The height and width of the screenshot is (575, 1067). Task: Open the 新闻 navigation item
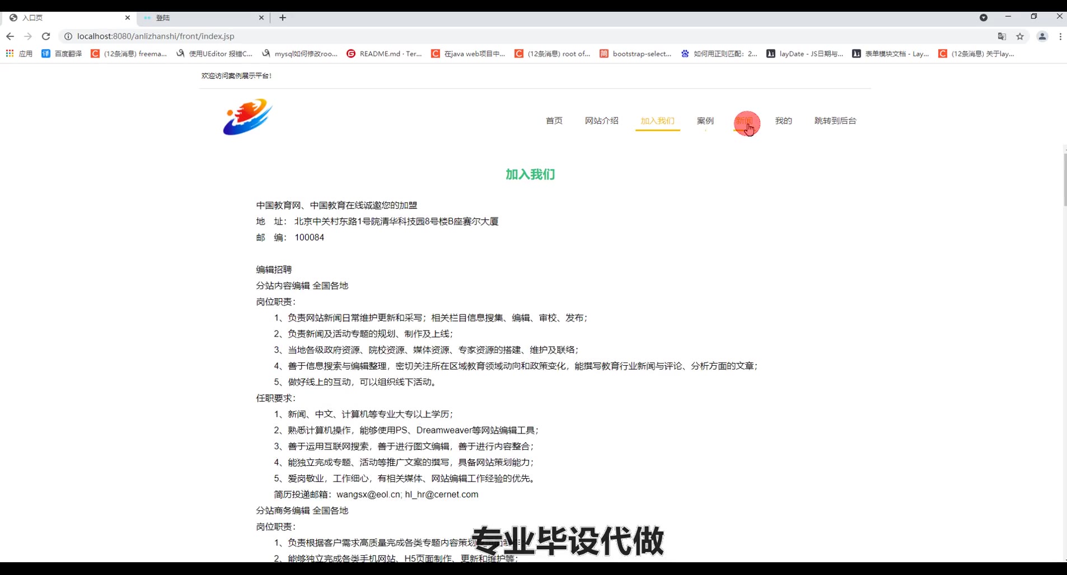(744, 121)
